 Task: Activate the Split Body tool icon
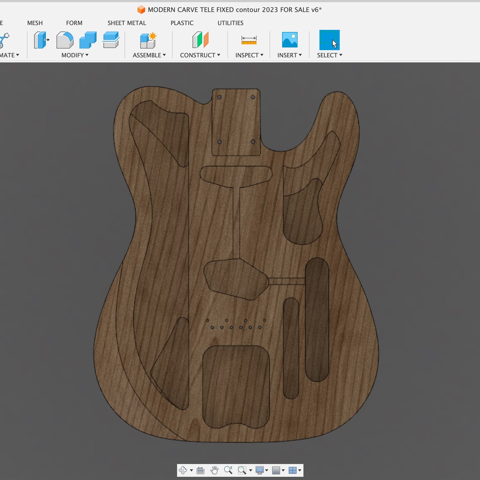111,40
